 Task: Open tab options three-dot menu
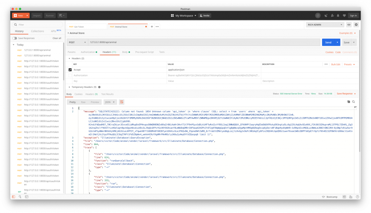(157, 27)
